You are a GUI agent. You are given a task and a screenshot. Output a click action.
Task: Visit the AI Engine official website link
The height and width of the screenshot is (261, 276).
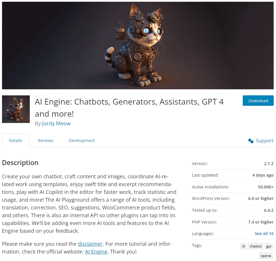coord(96,251)
